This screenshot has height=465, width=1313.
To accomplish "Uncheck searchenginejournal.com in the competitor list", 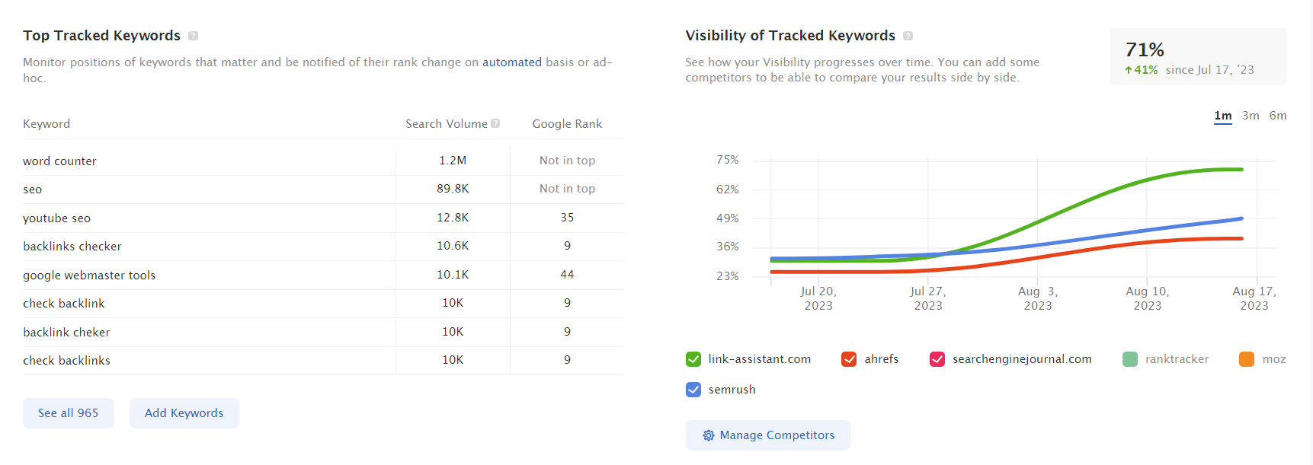I will coord(938,358).
